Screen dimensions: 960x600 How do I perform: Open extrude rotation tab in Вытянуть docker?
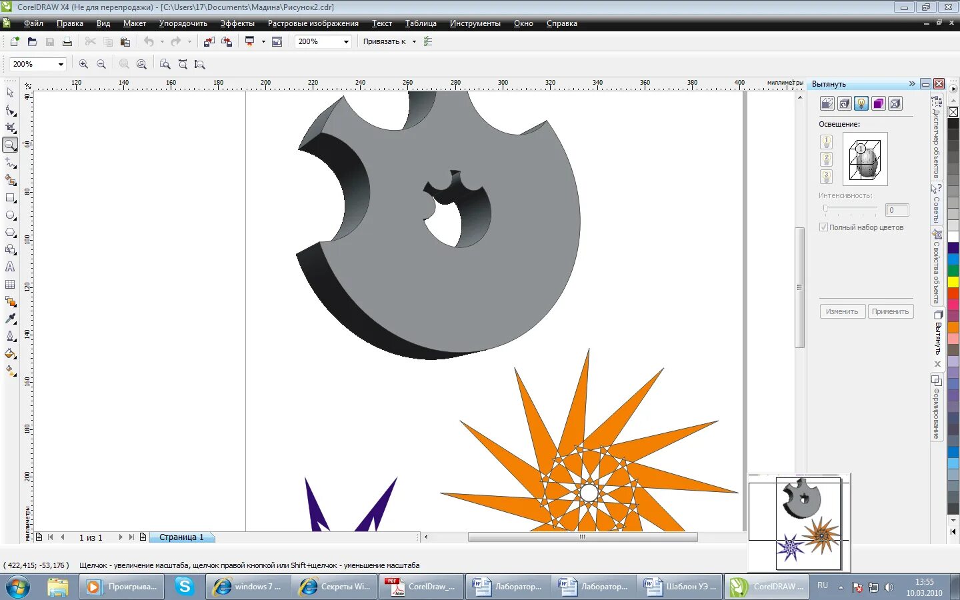[x=845, y=103]
